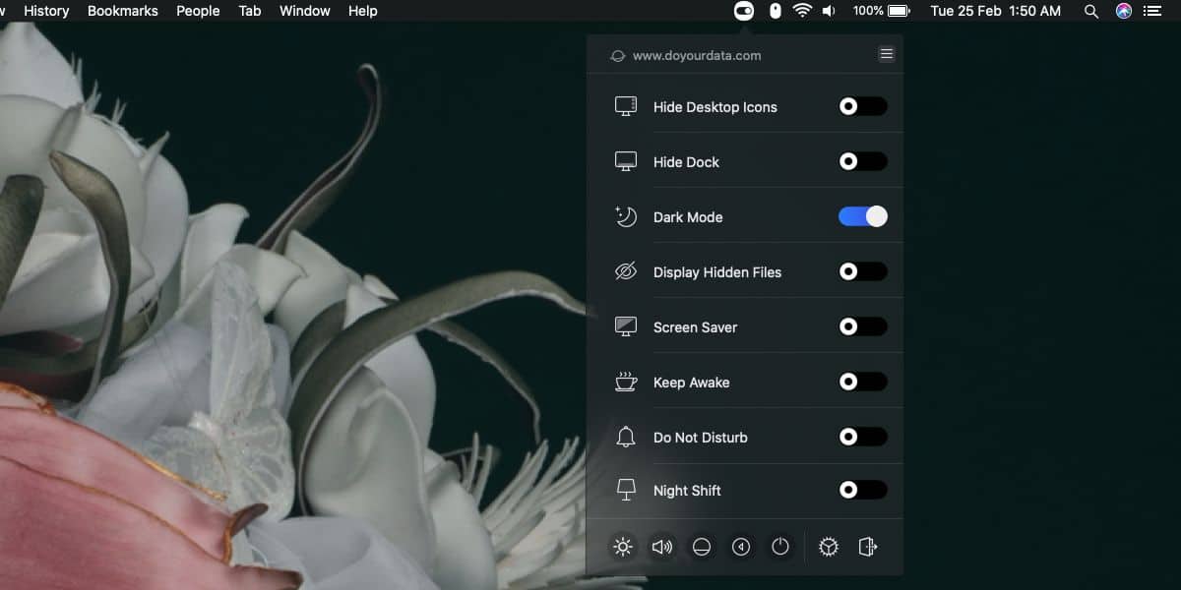Click the Dark Mode label
Screen dimensions: 1181x590
click(688, 217)
